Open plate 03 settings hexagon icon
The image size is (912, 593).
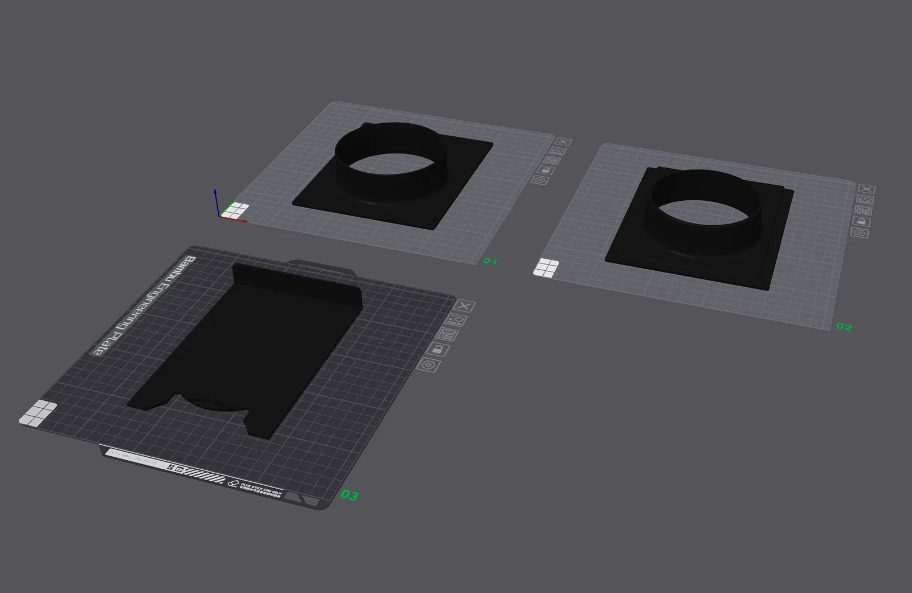[429, 364]
